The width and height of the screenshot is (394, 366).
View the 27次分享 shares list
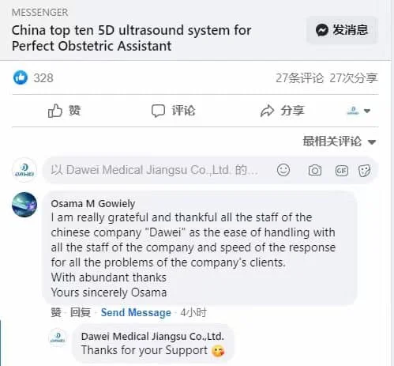click(x=354, y=78)
